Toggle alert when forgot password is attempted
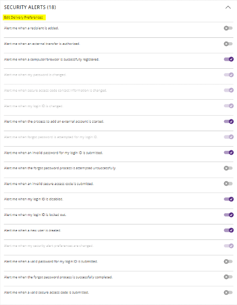This screenshot has height=305, width=237. click(228, 137)
